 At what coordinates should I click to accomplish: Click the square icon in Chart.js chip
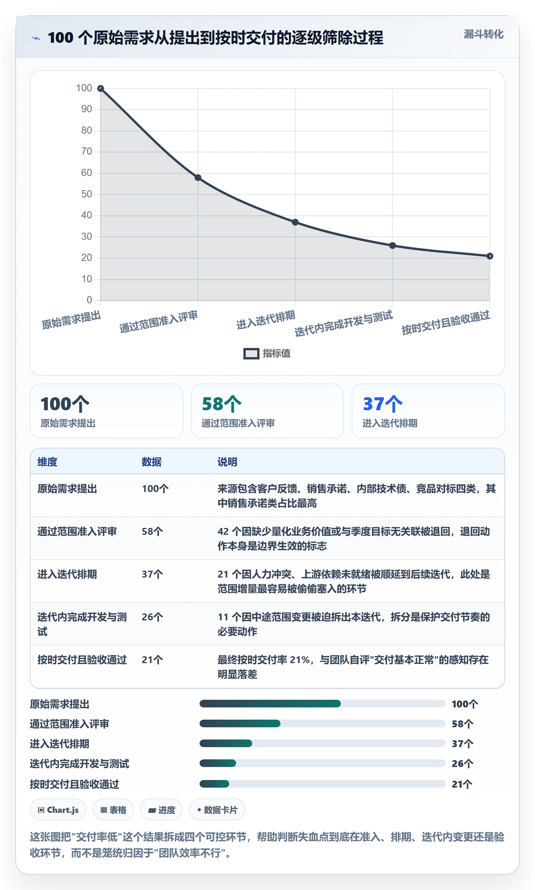[x=41, y=810]
